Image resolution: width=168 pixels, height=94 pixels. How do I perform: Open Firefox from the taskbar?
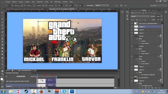41,91
